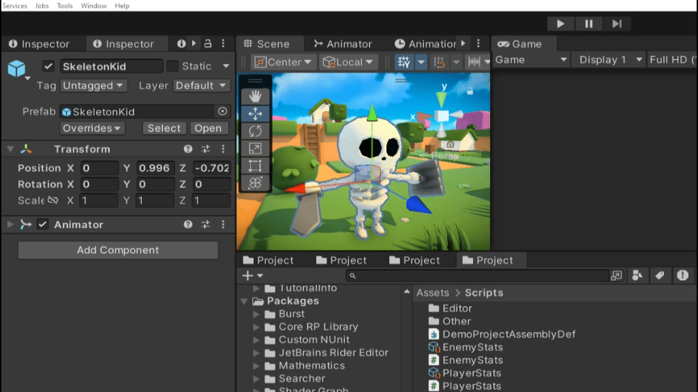Open the Tools menu
The height and width of the screenshot is (392, 698).
point(65,5)
